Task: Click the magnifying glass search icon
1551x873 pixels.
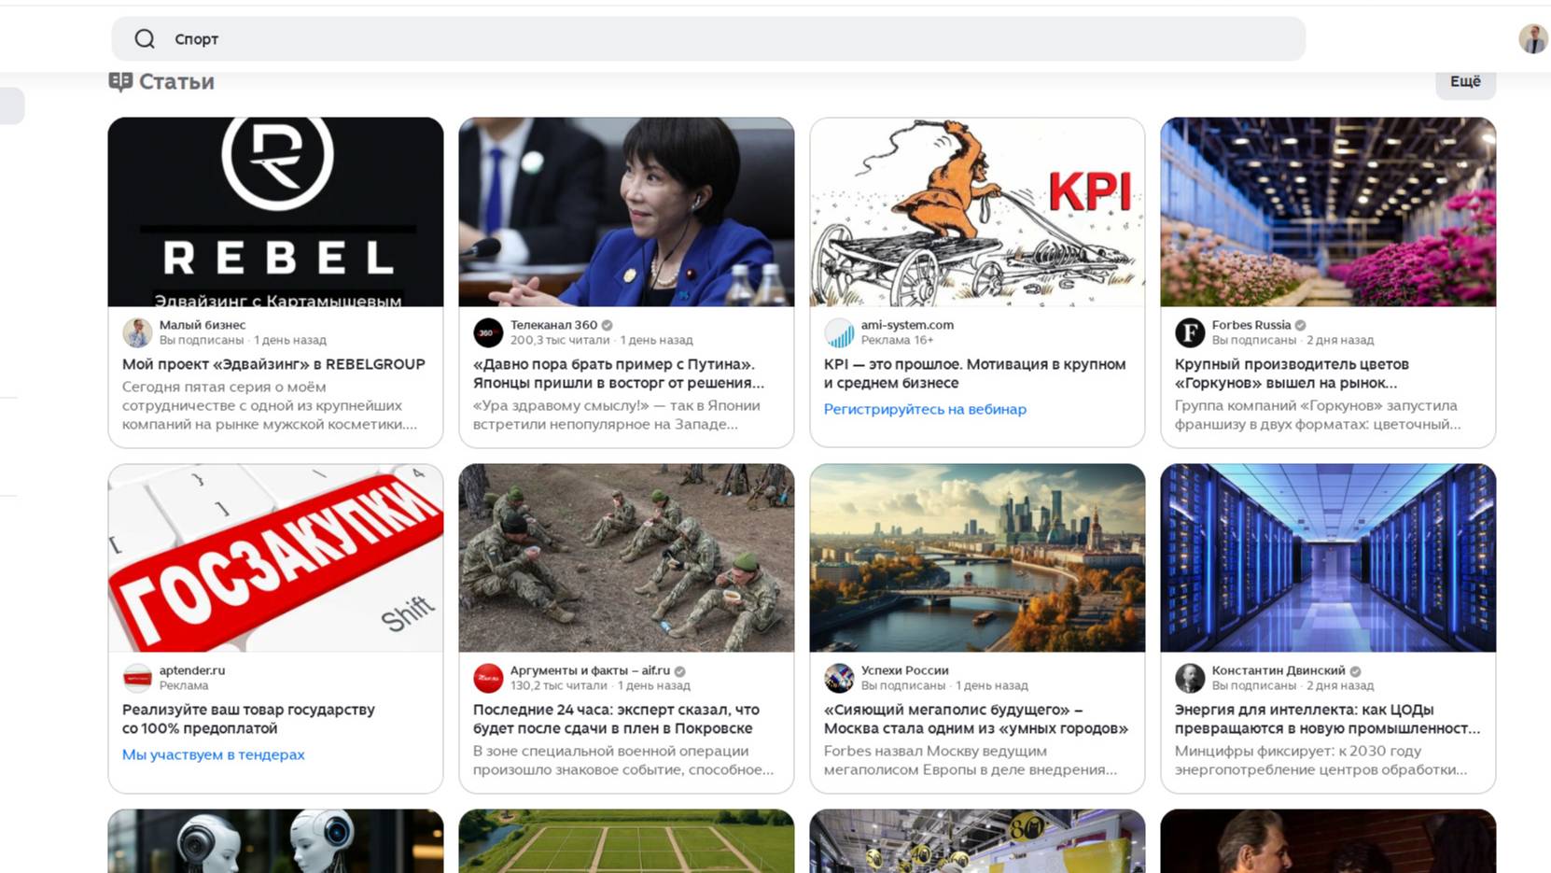Action: click(x=145, y=38)
